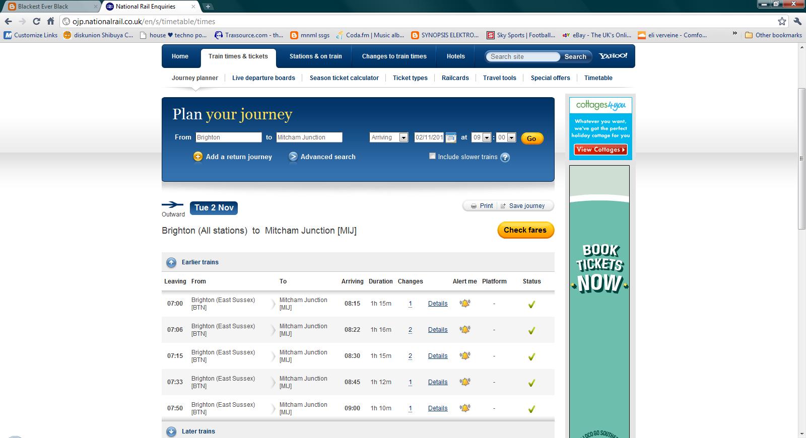Open Travel tools submenu
The height and width of the screenshot is (438, 806).
coord(499,78)
